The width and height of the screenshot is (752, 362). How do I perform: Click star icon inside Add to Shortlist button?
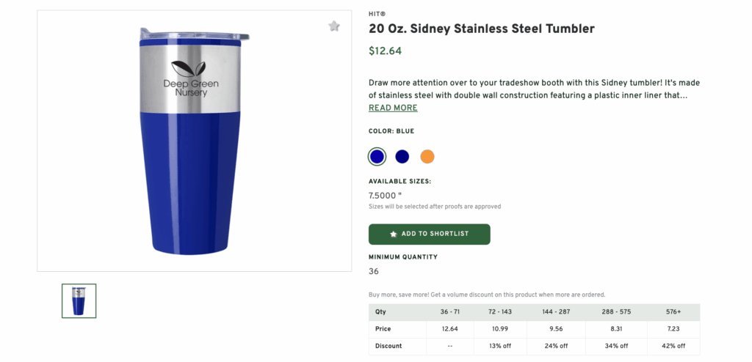394,234
